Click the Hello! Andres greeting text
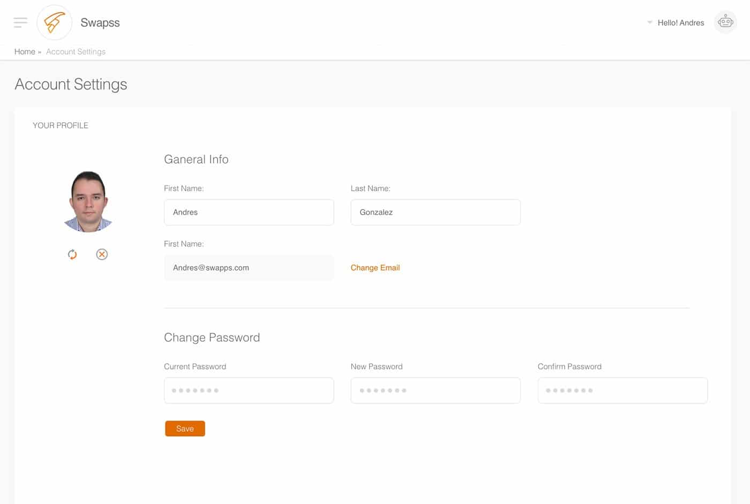Screen dimensions: 750x504 (681, 22)
